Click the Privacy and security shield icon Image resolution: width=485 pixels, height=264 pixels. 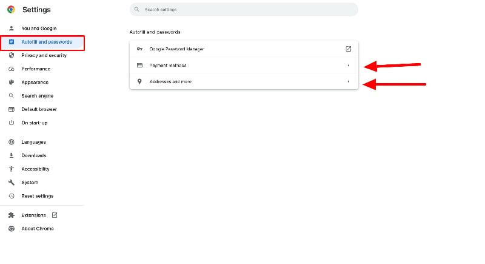click(x=11, y=55)
